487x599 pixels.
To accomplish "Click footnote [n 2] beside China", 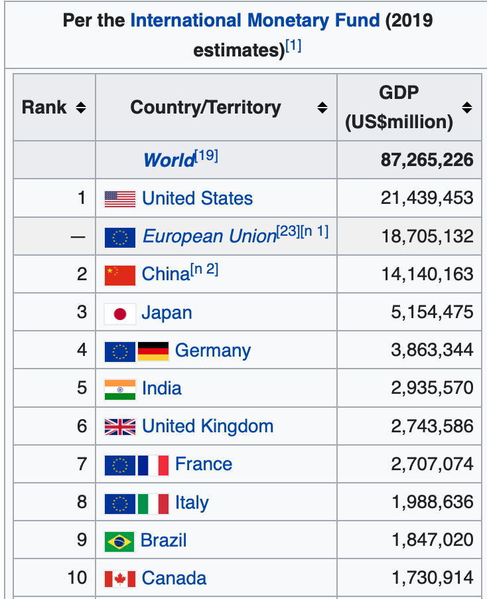I will (x=204, y=270).
